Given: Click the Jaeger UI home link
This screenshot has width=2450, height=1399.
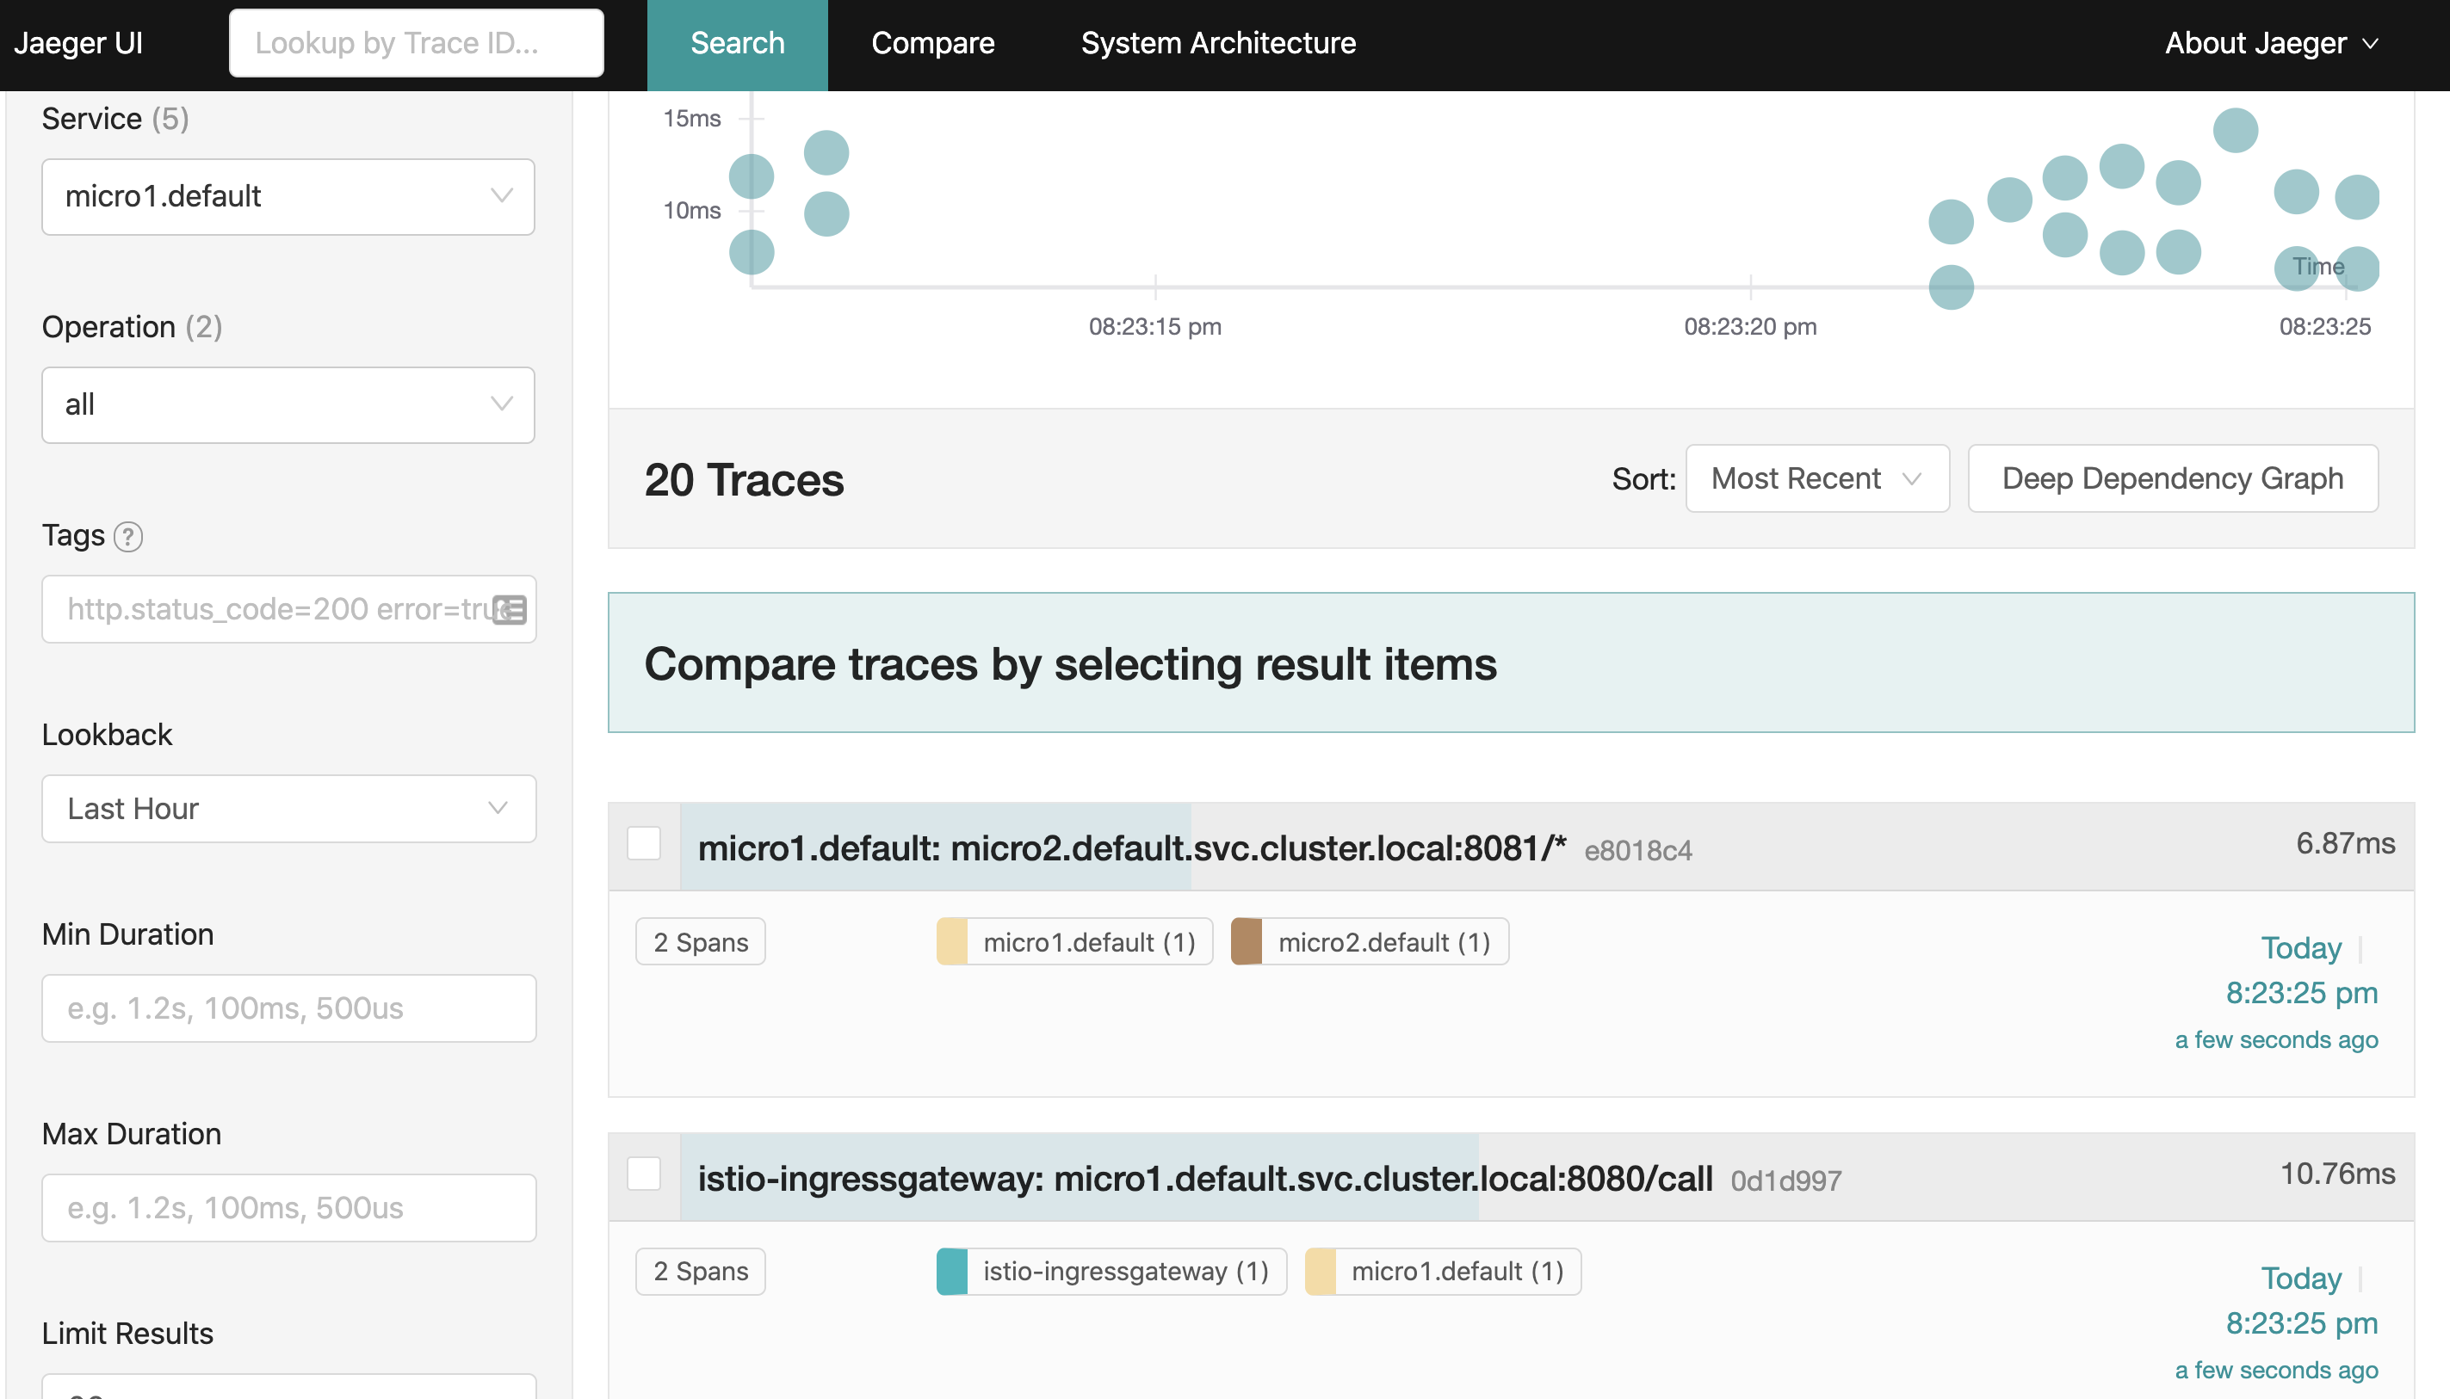Looking at the screenshot, I should coord(77,43).
